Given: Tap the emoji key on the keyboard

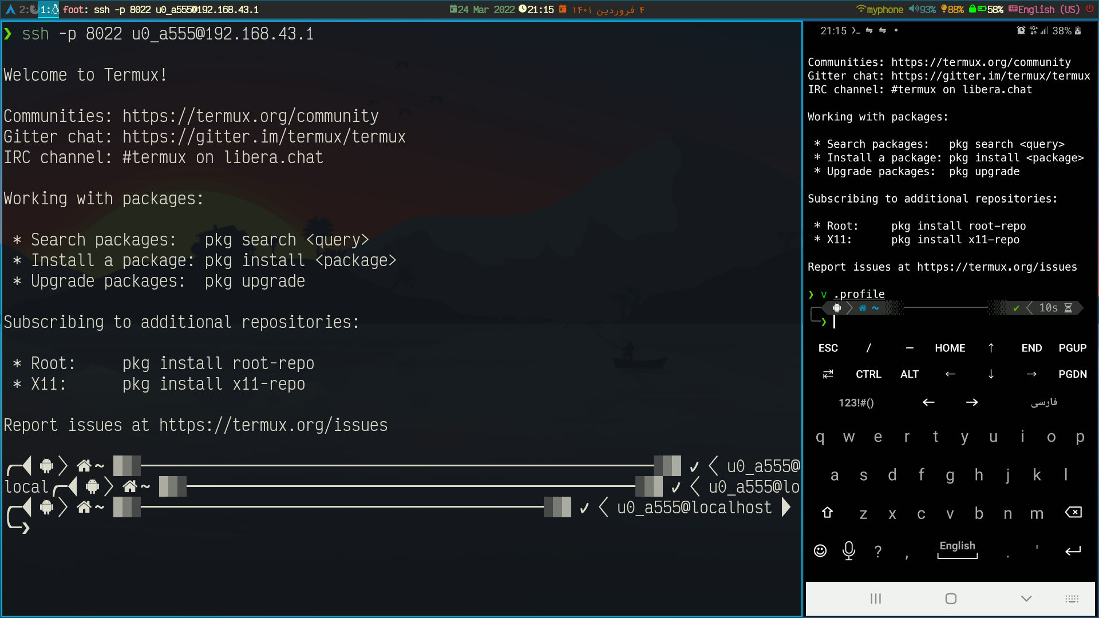Looking at the screenshot, I should 820,550.
